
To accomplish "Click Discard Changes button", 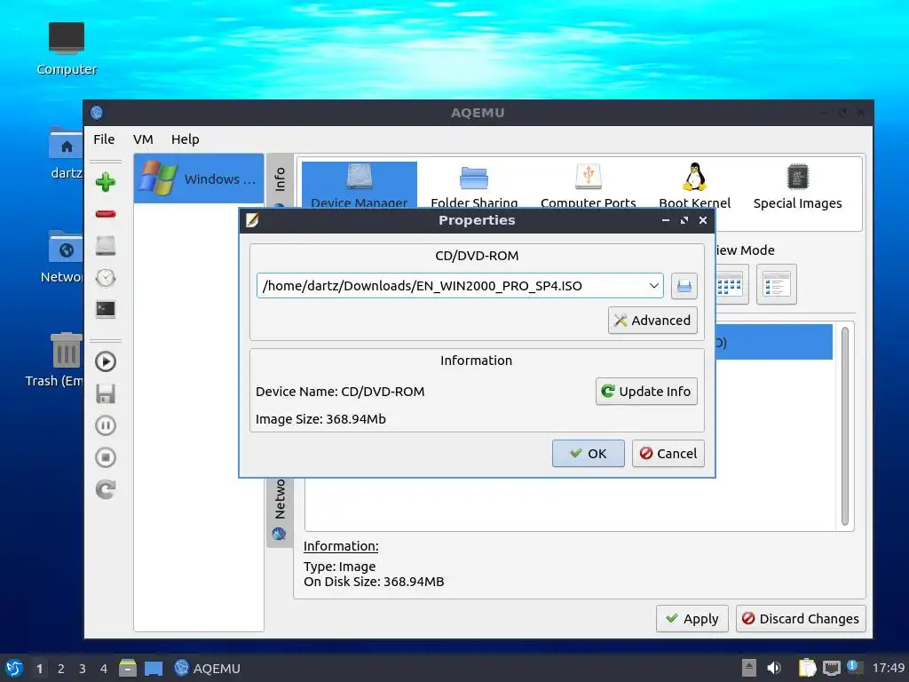I will [802, 619].
